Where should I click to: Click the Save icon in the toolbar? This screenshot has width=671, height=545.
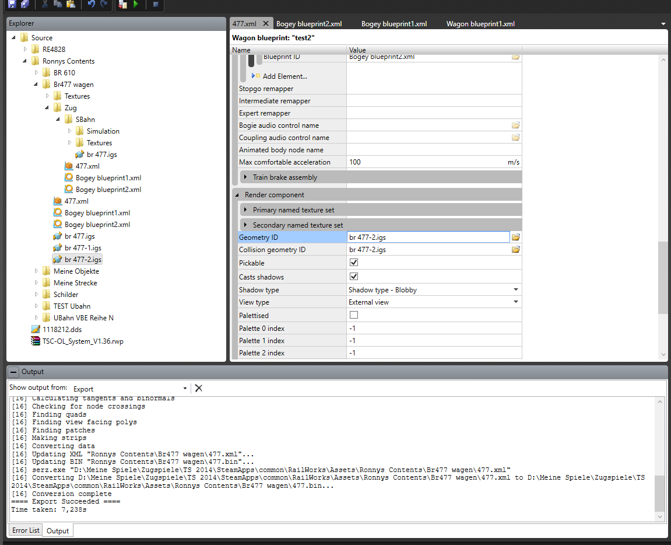[12, 5]
